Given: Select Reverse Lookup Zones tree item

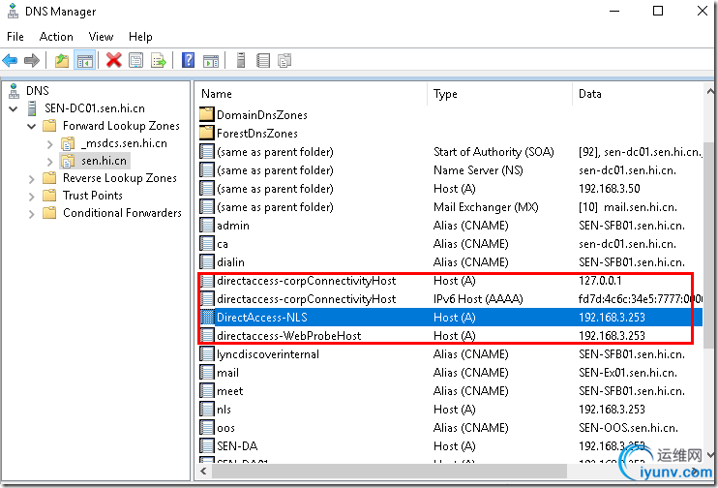Looking at the screenshot, I should [120, 178].
